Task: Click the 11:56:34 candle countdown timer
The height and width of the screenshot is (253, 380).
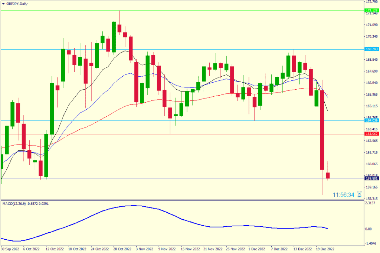Action: point(343,194)
